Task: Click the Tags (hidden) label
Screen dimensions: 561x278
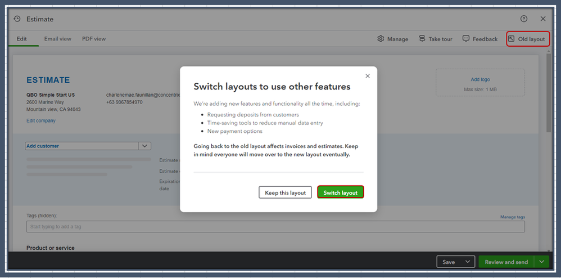Action: [42, 216]
